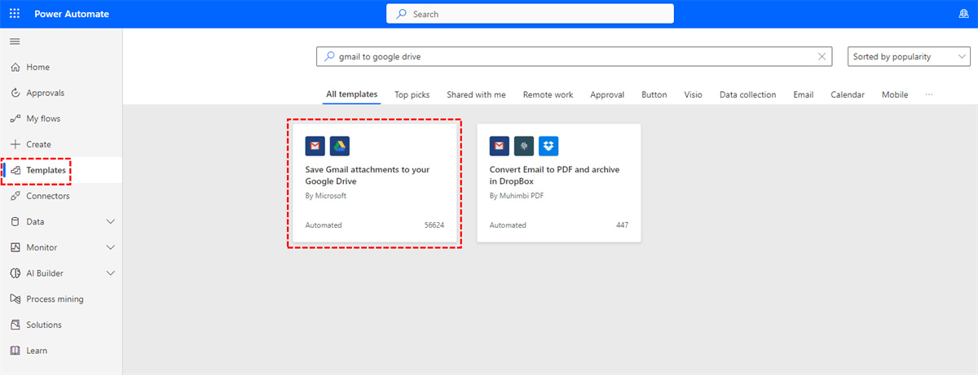Switch to the Top picks tab
This screenshot has height=375, width=978.
[x=412, y=94]
